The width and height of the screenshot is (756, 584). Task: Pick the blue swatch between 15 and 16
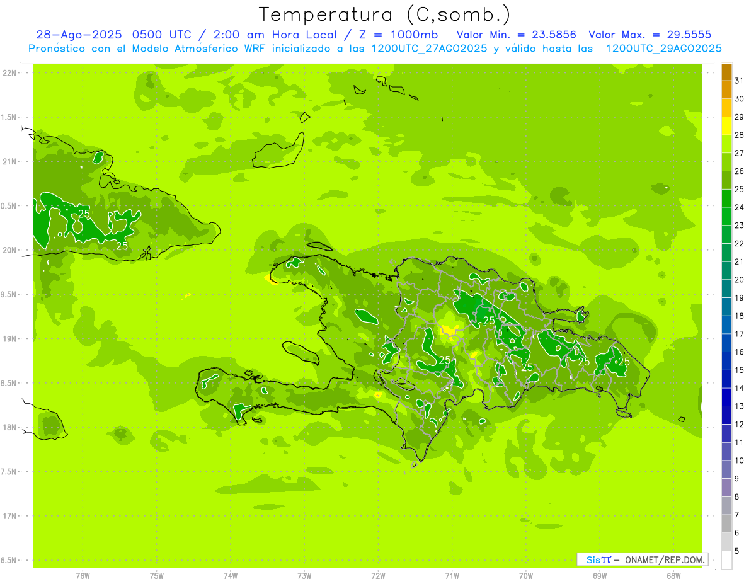click(x=726, y=361)
